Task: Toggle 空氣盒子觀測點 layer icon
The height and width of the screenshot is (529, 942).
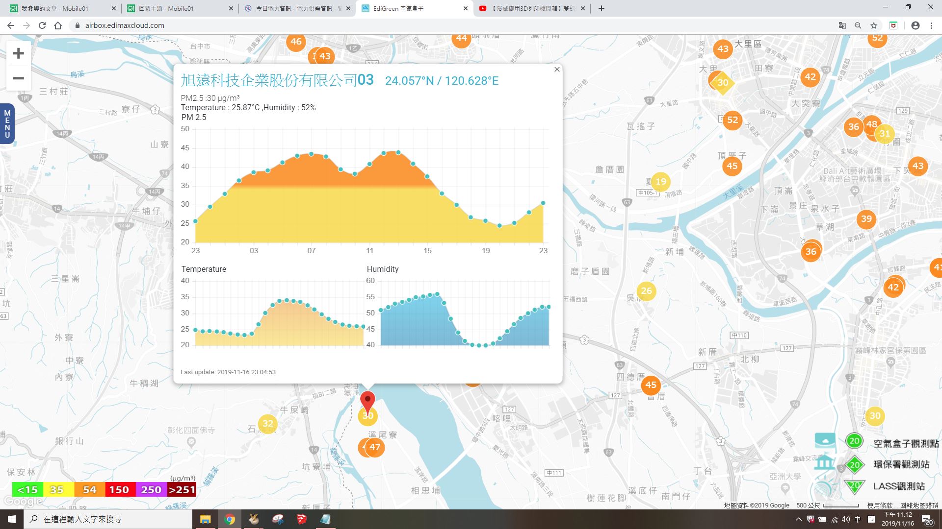Action: tap(854, 441)
